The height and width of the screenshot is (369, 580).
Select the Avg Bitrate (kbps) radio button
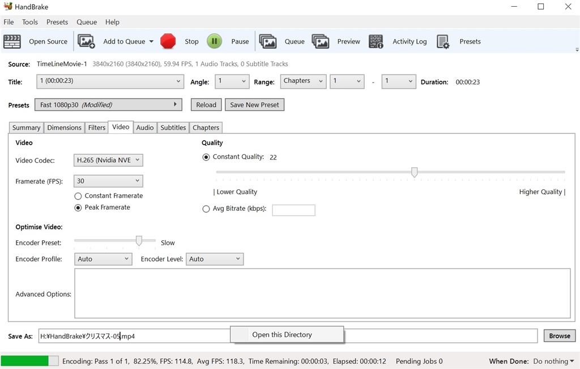coord(206,209)
